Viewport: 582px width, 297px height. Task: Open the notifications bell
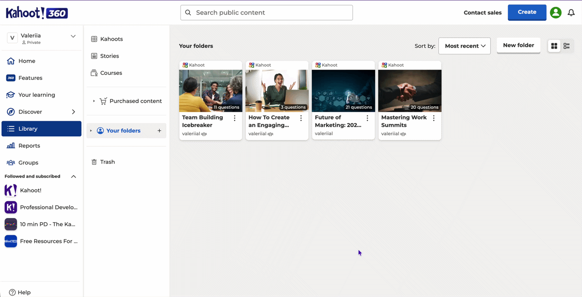[x=571, y=13]
